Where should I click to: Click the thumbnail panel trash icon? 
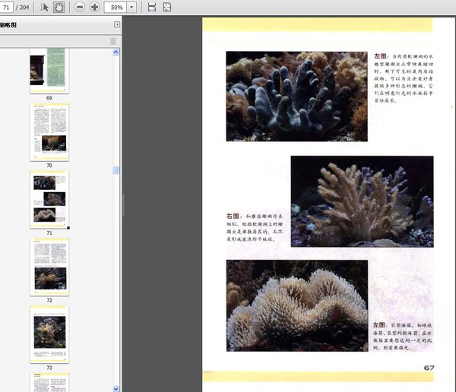tap(113, 41)
